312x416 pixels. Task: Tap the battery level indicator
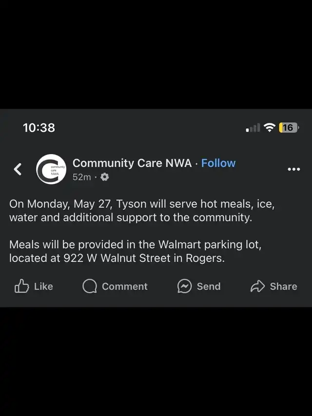[x=288, y=128]
